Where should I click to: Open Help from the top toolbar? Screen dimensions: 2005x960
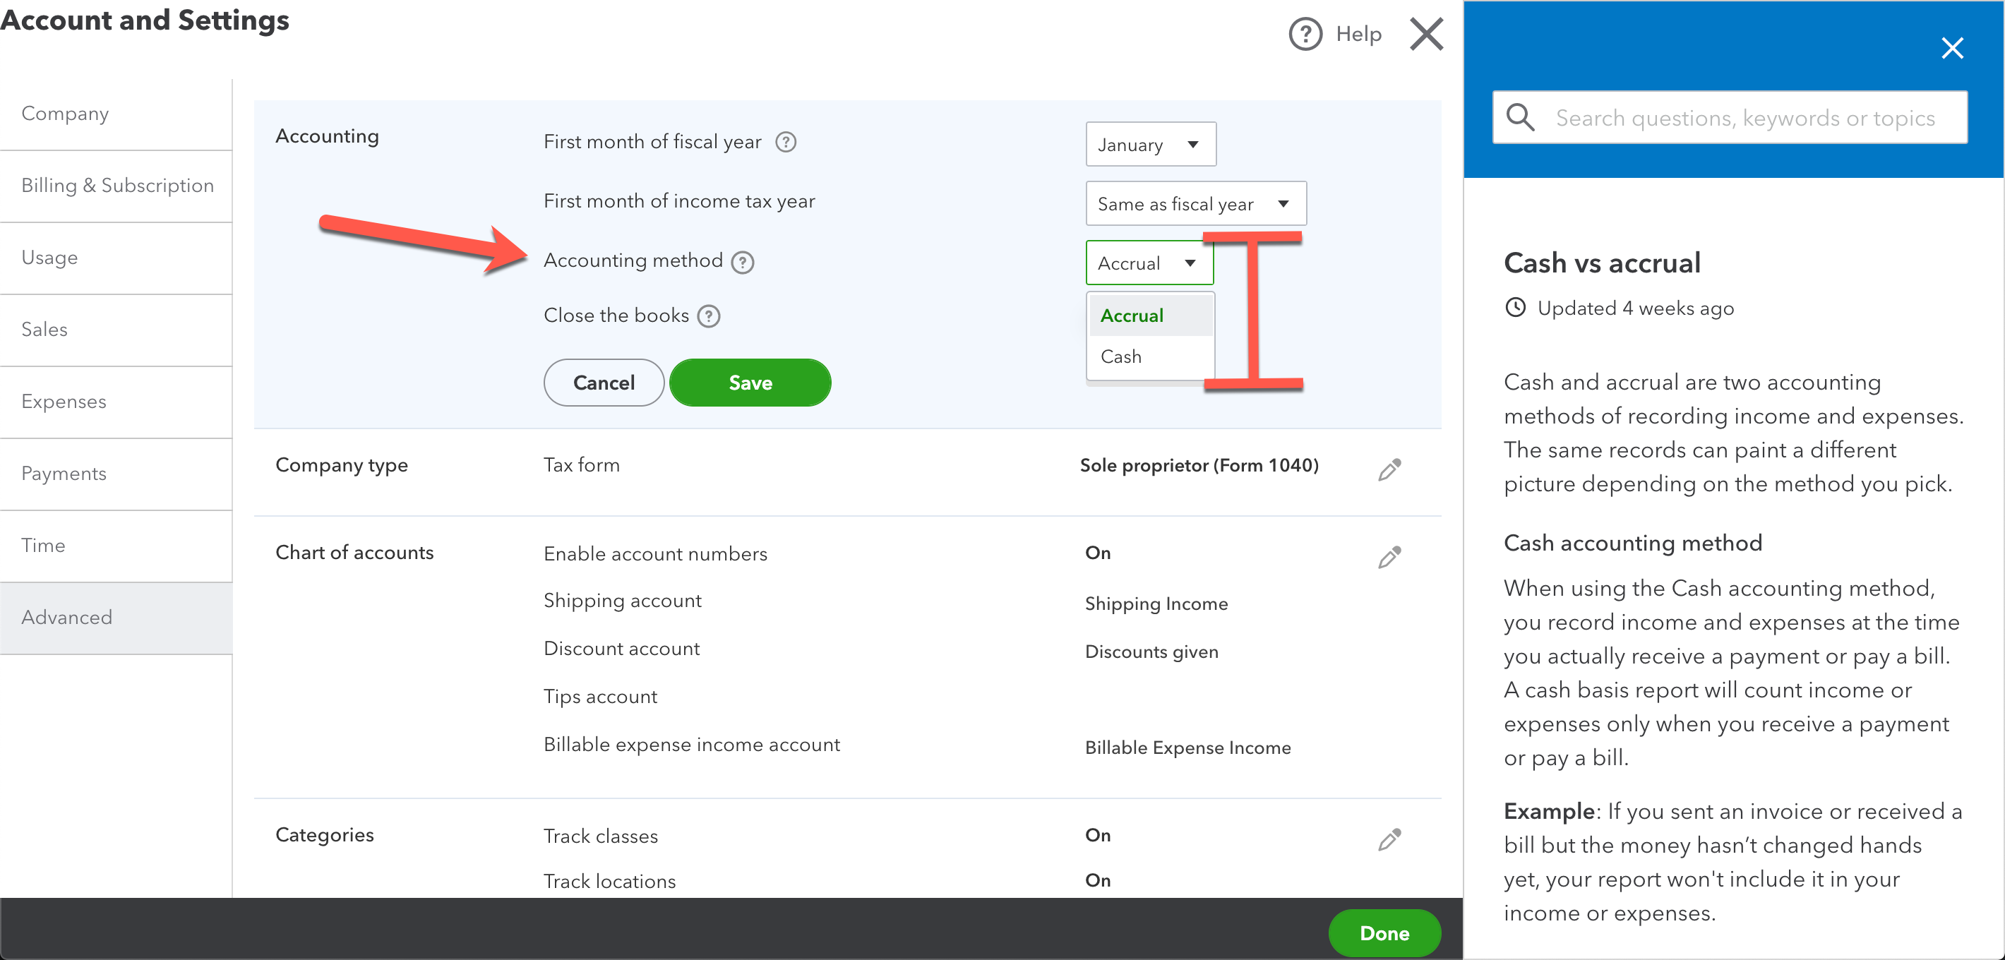tap(1336, 33)
